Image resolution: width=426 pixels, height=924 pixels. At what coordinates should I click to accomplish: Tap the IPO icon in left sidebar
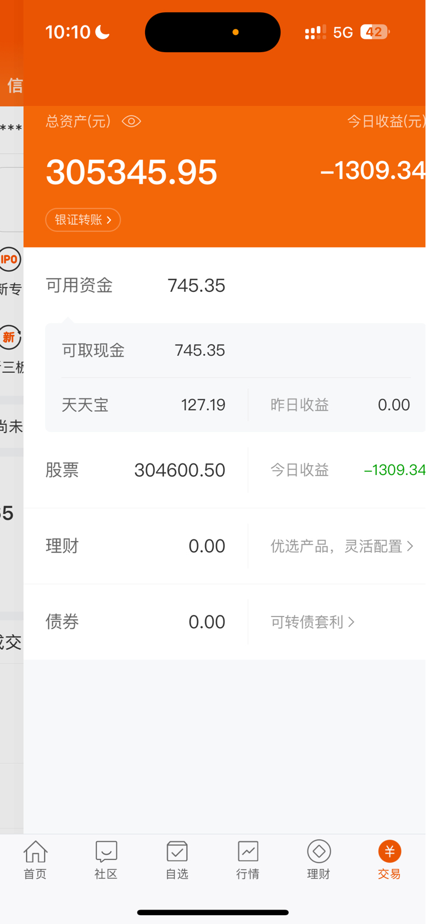[9, 259]
